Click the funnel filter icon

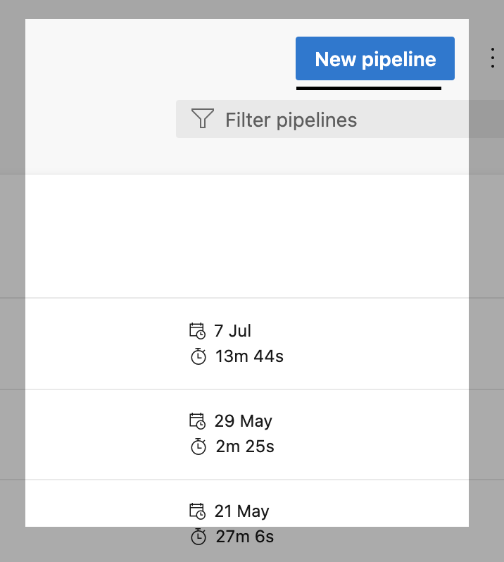[202, 119]
